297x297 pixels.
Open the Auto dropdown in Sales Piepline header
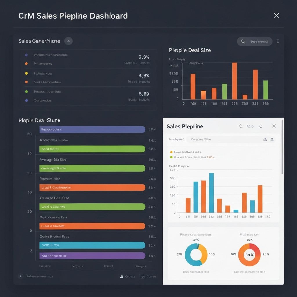[x=250, y=126]
